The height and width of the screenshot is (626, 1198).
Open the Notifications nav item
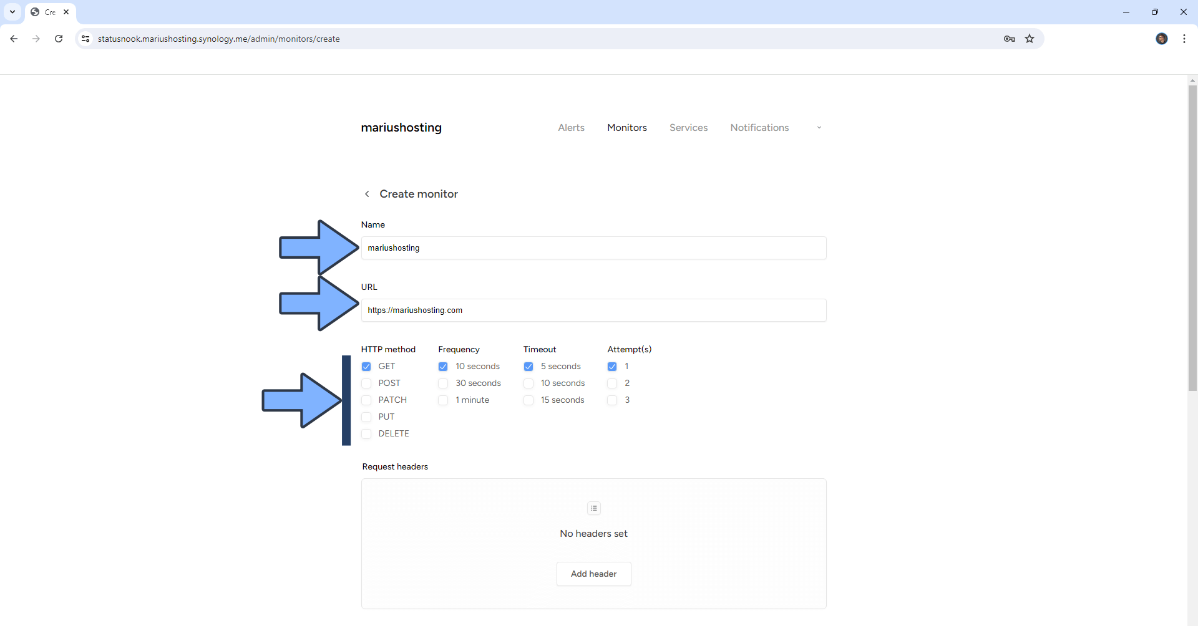click(759, 128)
